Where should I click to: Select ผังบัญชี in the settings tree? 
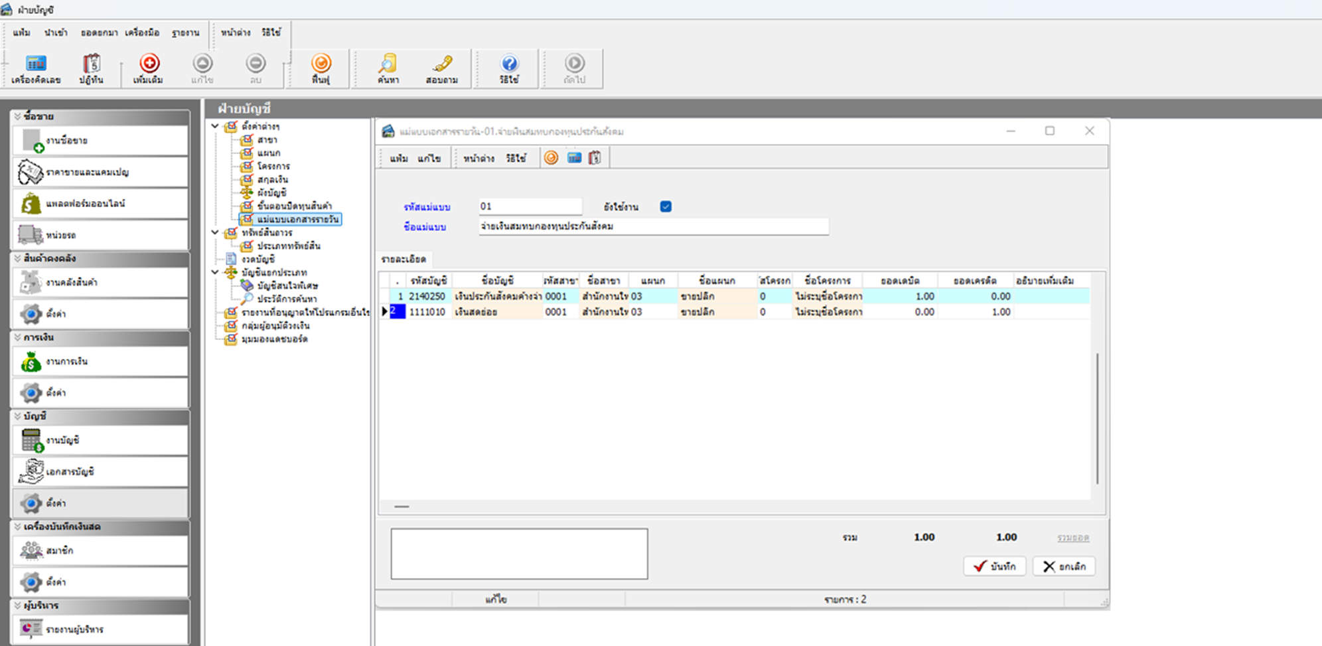271,193
